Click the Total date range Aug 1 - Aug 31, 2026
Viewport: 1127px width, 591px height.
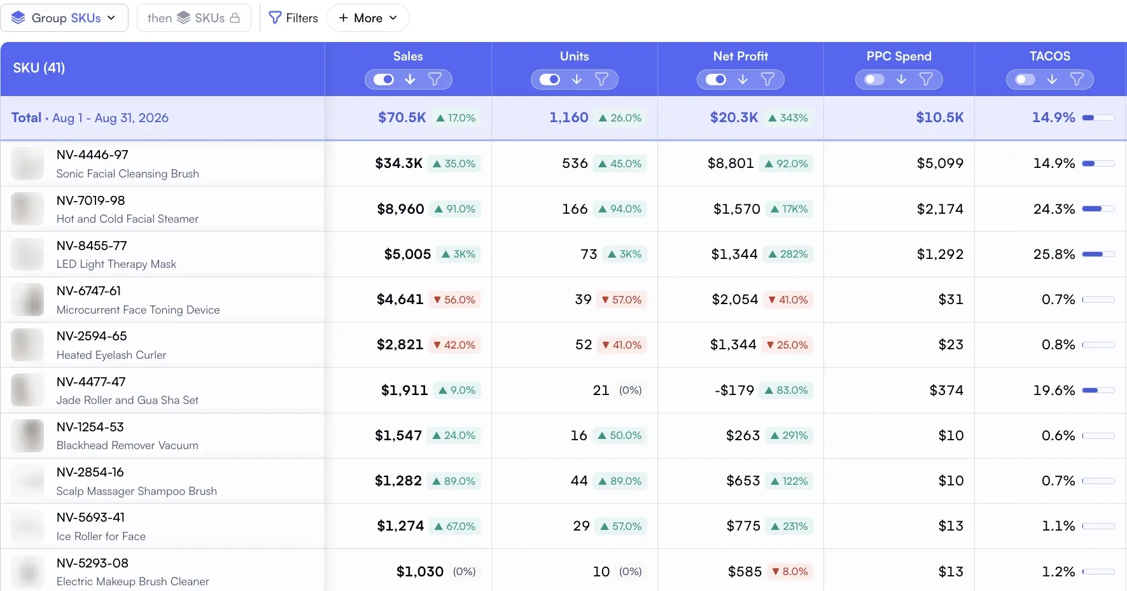[110, 118]
